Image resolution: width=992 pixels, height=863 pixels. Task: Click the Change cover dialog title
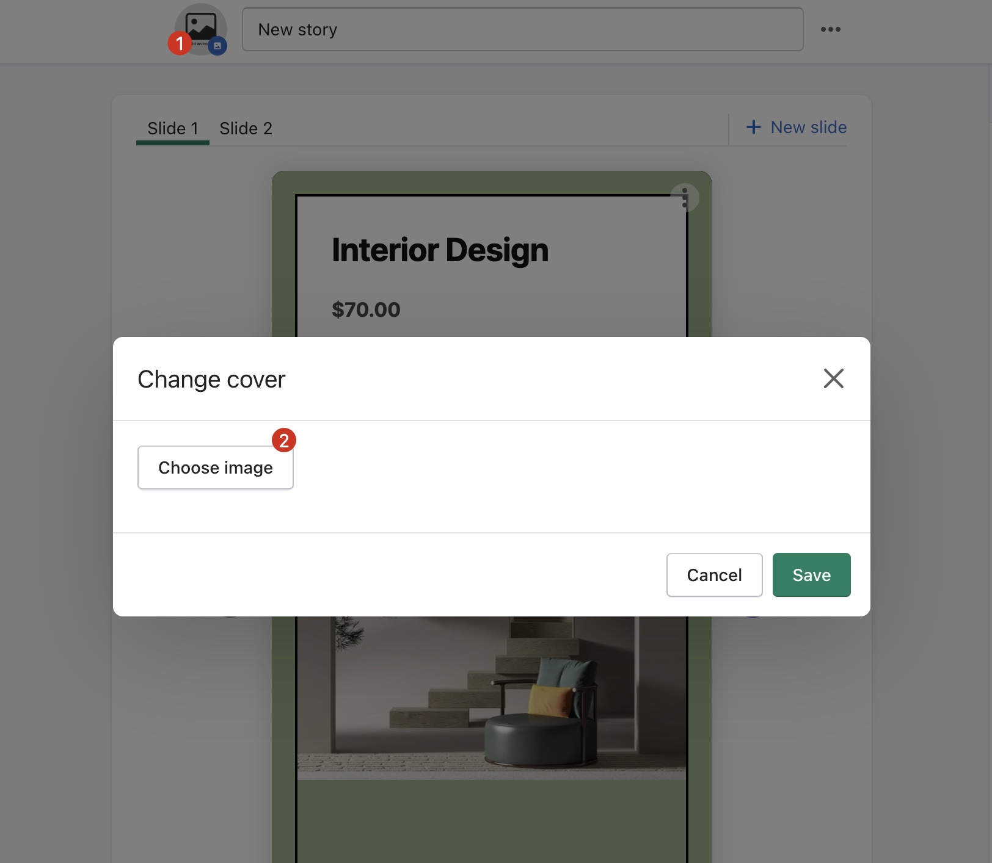coord(211,380)
